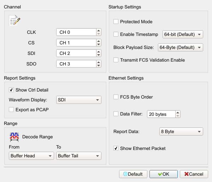
Task: Decrease Data Filter bytes with down arrow
Action: coord(178,116)
